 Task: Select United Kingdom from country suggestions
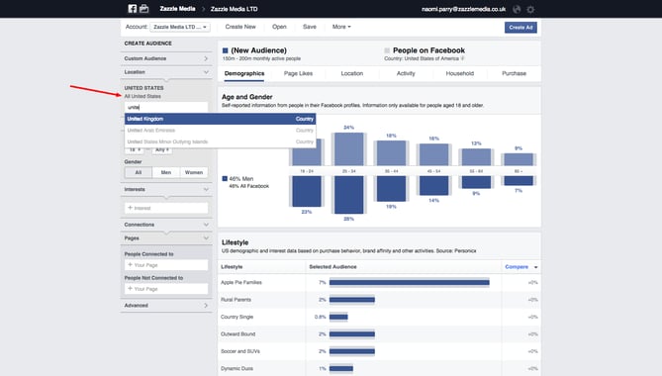pos(220,119)
